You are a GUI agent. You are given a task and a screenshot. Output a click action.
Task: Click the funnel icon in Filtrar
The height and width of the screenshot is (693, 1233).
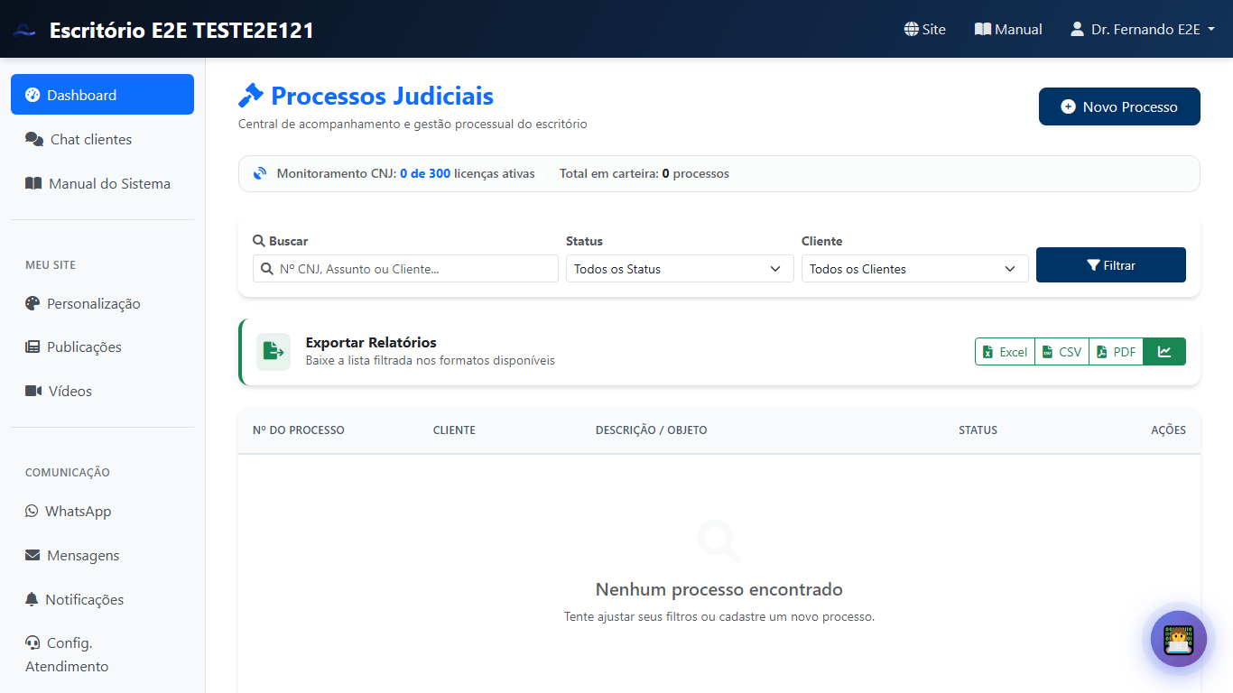[1093, 265]
